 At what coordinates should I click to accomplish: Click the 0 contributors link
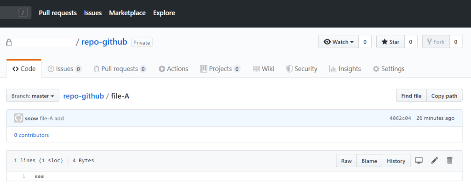click(31, 135)
